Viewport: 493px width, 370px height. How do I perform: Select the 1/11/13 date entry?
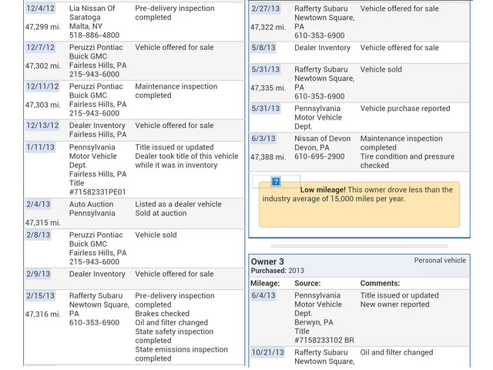point(40,147)
